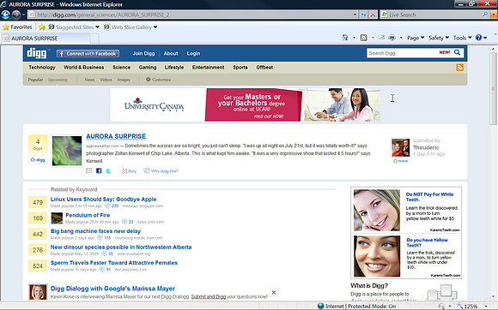Share story via email envelope icon
Screen dimensions: 498x310
(89, 170)
